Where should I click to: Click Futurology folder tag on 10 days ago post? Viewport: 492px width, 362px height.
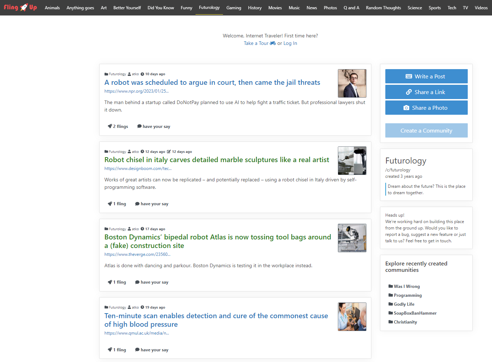(115, 74)
